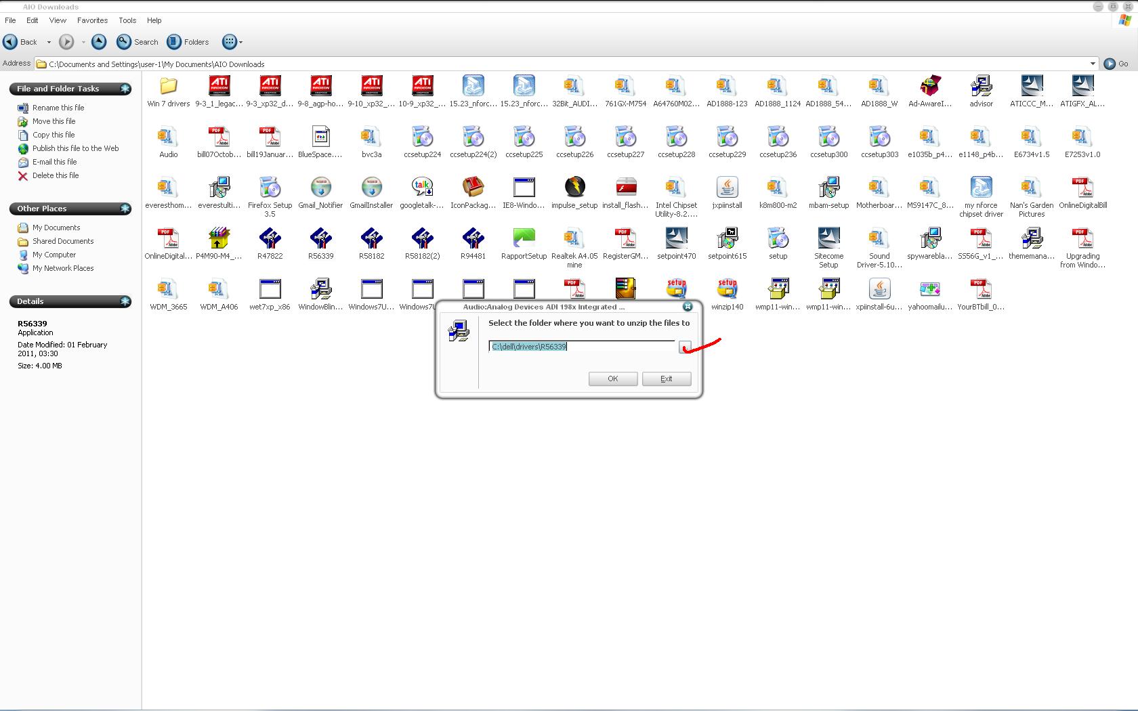Click the browse button beside the unzip path
The image size is (1138, 711).
click(685, 347)
